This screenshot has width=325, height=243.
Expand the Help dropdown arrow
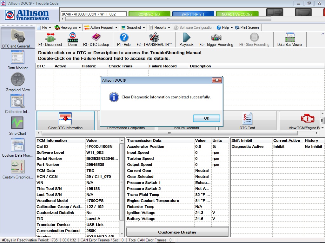coord(232,28)
